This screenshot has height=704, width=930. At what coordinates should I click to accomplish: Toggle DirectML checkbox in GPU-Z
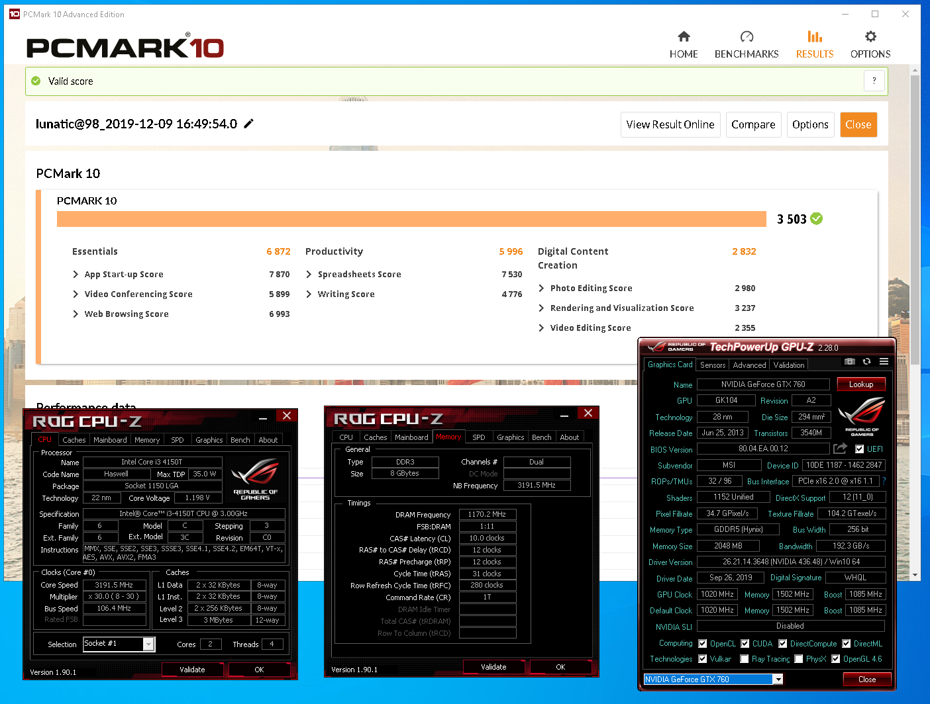pos(846,643)
